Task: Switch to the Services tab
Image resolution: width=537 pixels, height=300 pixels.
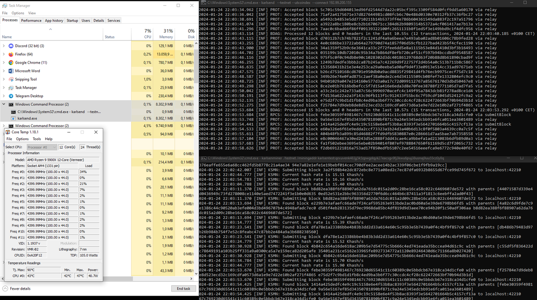Action: (114, 21)
